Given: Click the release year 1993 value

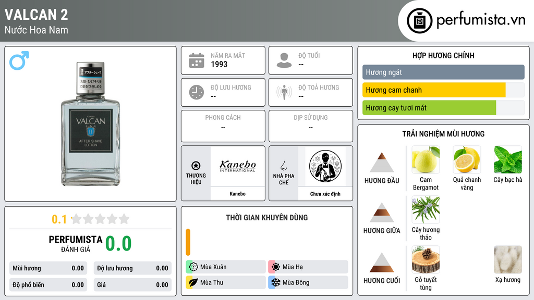Looking at the screenshot, I should click(x=219, y=64).
